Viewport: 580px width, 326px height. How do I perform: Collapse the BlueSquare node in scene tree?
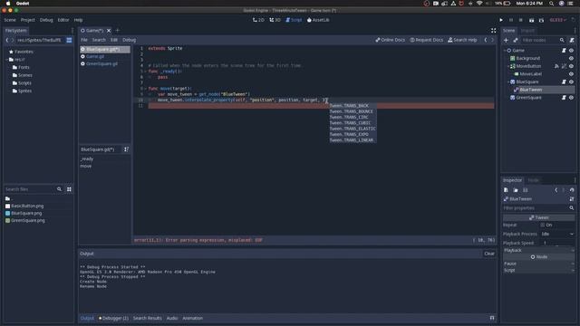coord(508,81)
